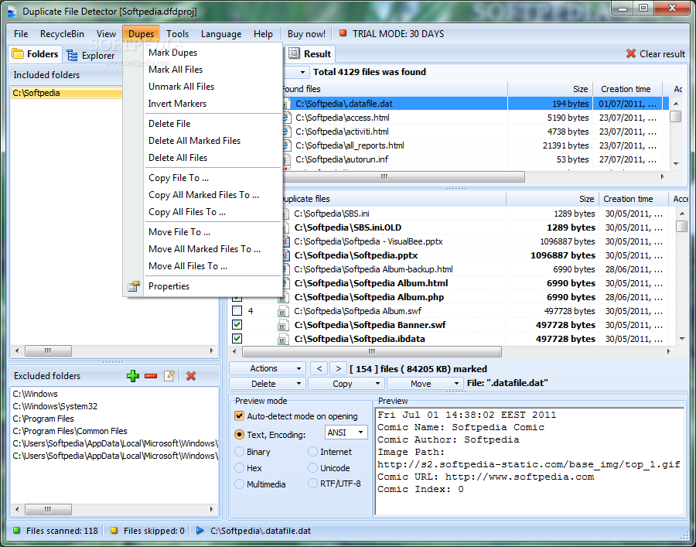Viewport: 696px width, 547px height.
Task: Open the File menu
Action: [x=21, y=34]
